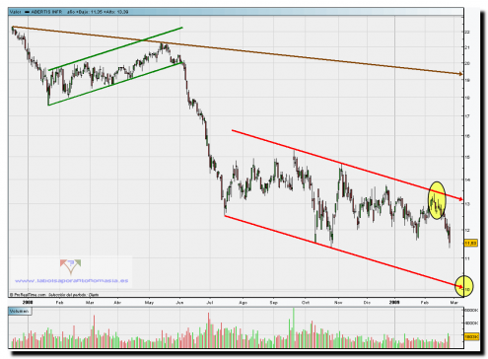Click the ABERTIS INFR title bar label
This screenshot has height=359, width=488.
[46, 12]
